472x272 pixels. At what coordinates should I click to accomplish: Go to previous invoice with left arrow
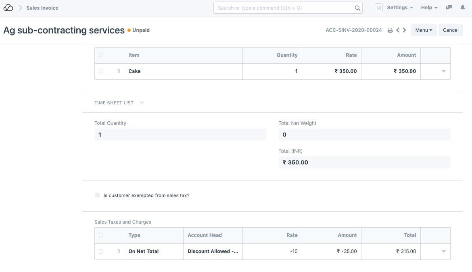click(398, 30)
